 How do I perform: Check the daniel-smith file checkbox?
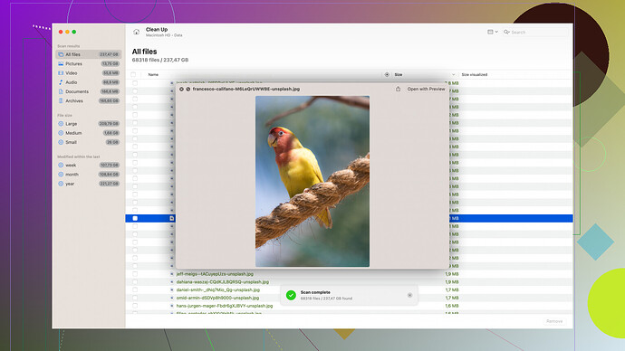pos(135,289)
